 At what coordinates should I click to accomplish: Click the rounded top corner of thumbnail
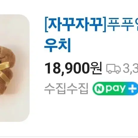26,18
